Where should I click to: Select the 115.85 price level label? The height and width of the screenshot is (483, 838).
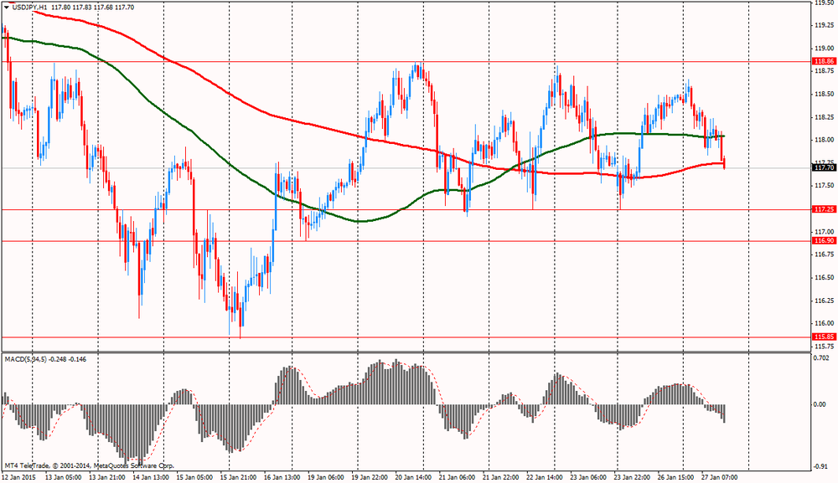click(x=824, y=337)
